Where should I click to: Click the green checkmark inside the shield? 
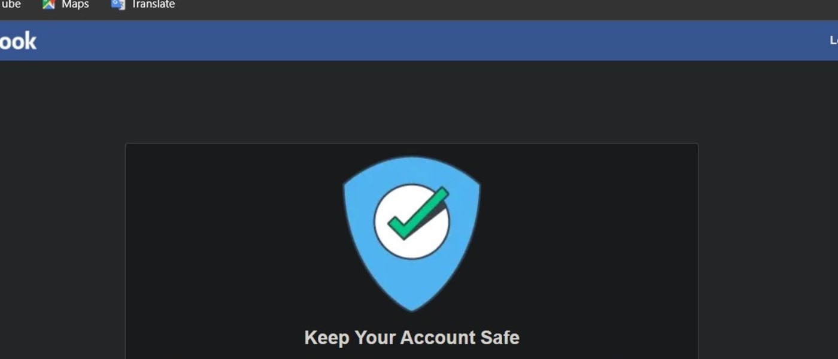(418, 212)
